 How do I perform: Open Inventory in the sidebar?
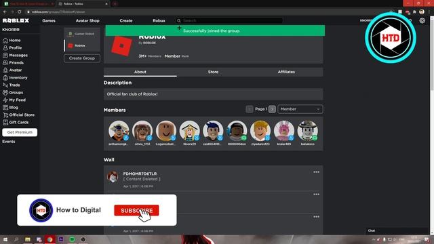[x=15, y=78]
